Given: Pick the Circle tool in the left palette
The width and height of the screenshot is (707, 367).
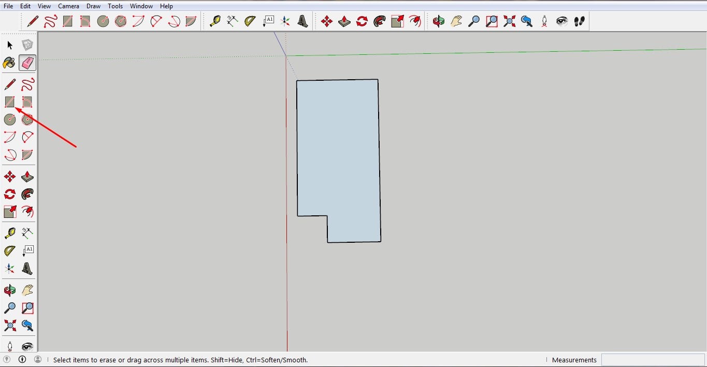Looking at the screenshot, I should [10, 120].
